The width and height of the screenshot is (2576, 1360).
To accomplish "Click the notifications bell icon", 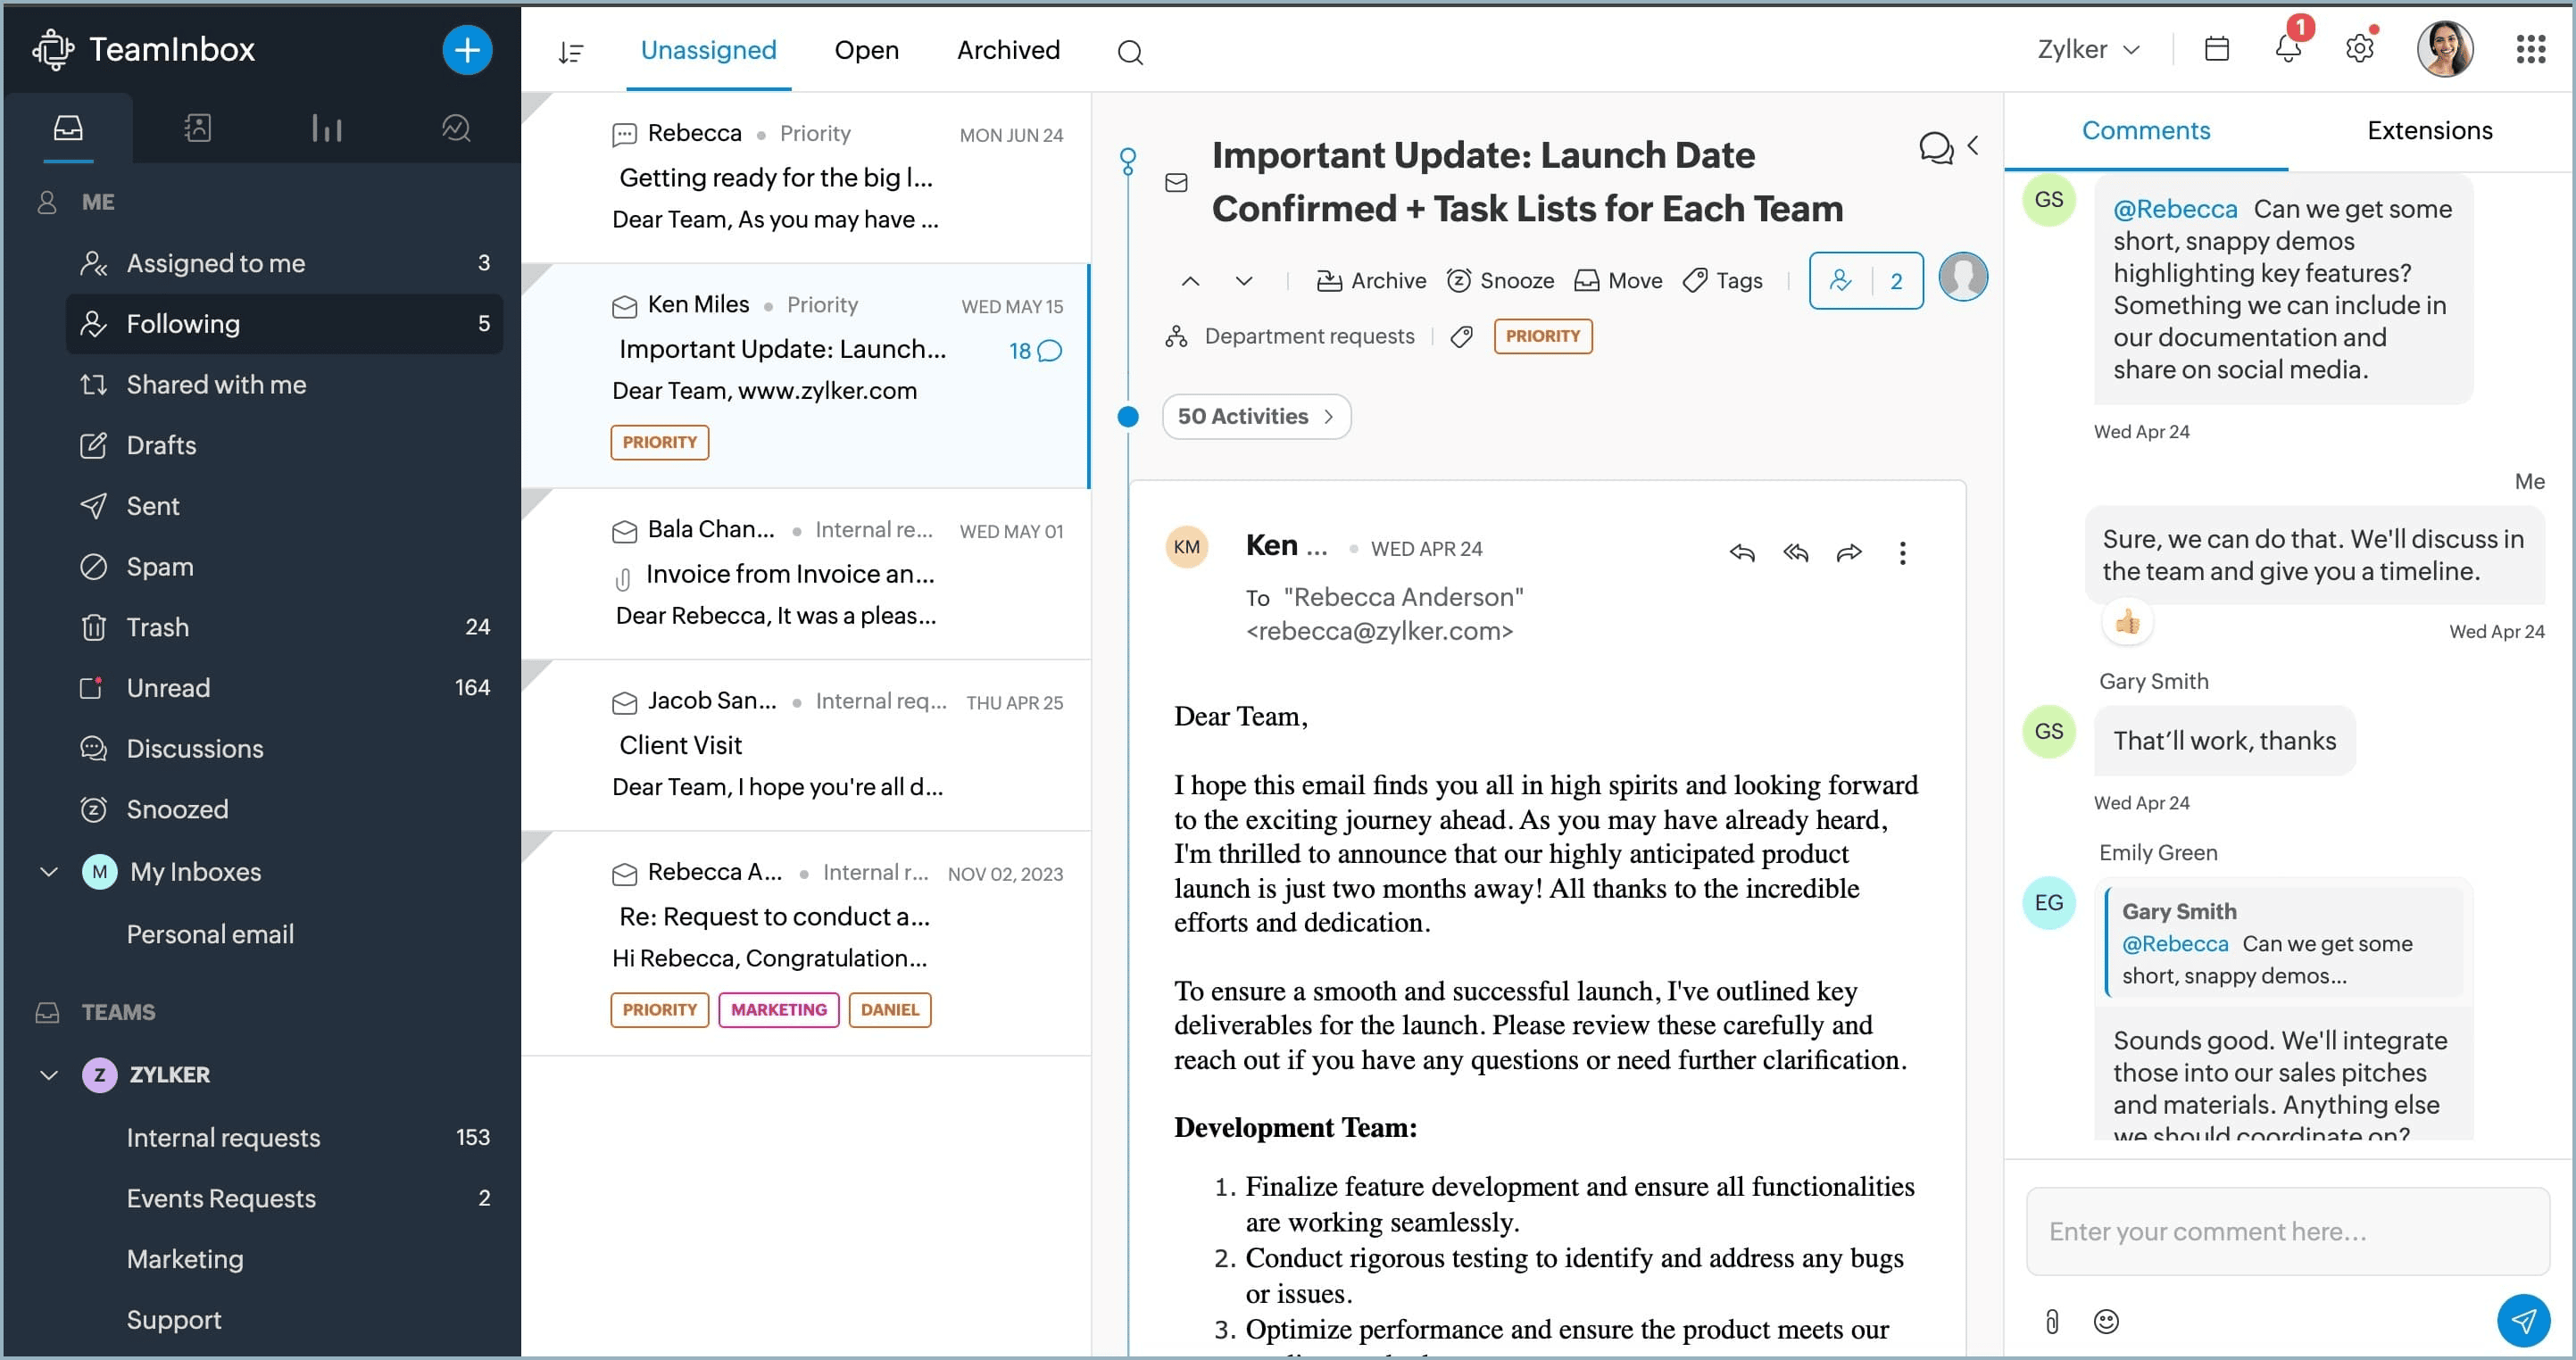I will [2288, 49].
